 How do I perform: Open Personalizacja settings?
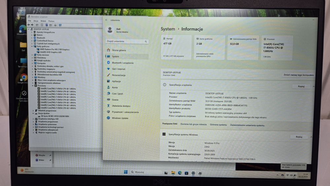[x=118, y=75]
